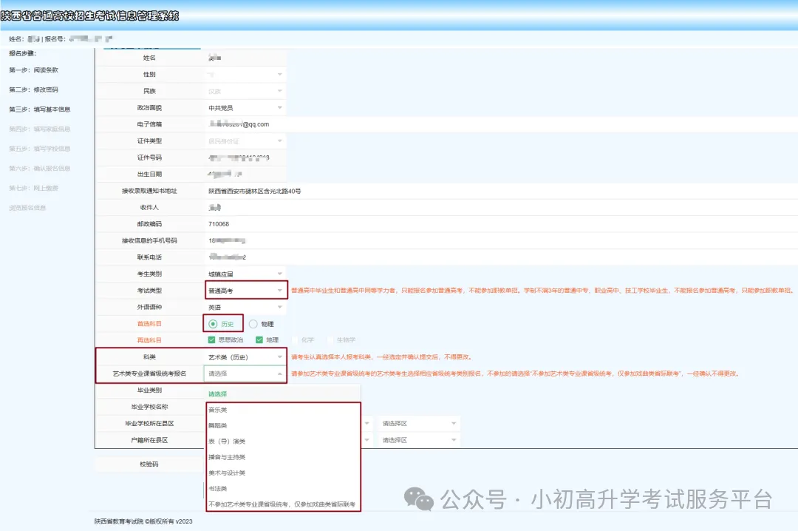Open 第四步：填写家庭信息 step

click(x=40, y=129)
